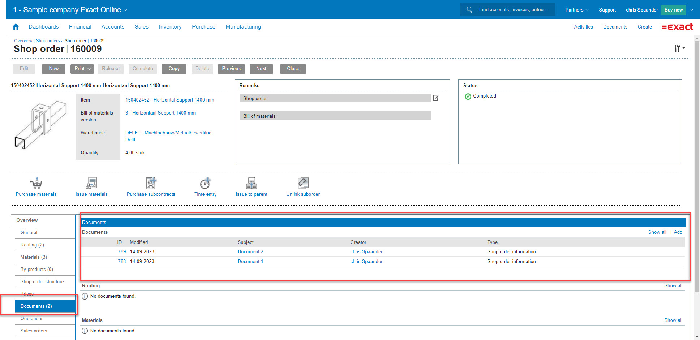The image size is (700, 340).
Task: Click Show all in Routing section
Action: tap(673, 286)
